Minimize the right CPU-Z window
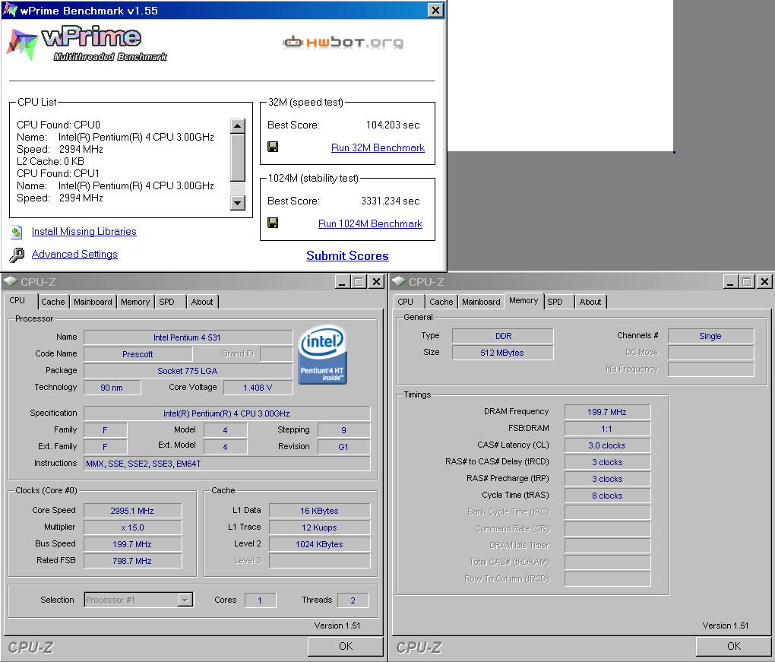The width and height of the screenshot is (775, 662). tap(731, 282)
